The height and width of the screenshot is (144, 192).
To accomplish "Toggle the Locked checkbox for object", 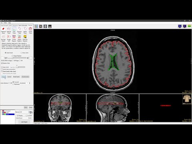I will pos(26,116).
